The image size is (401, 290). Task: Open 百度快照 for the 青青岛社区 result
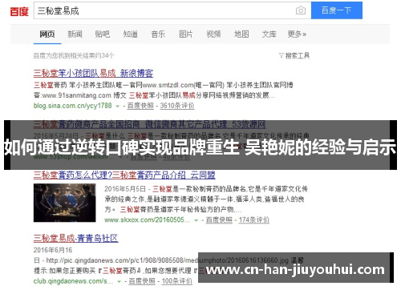[x=142, y=281]
